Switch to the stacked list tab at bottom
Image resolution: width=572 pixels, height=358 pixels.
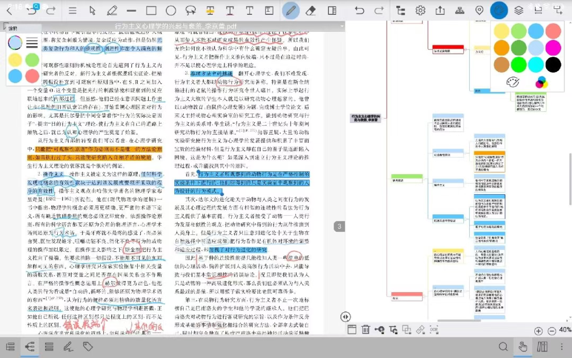pos(49,346)
